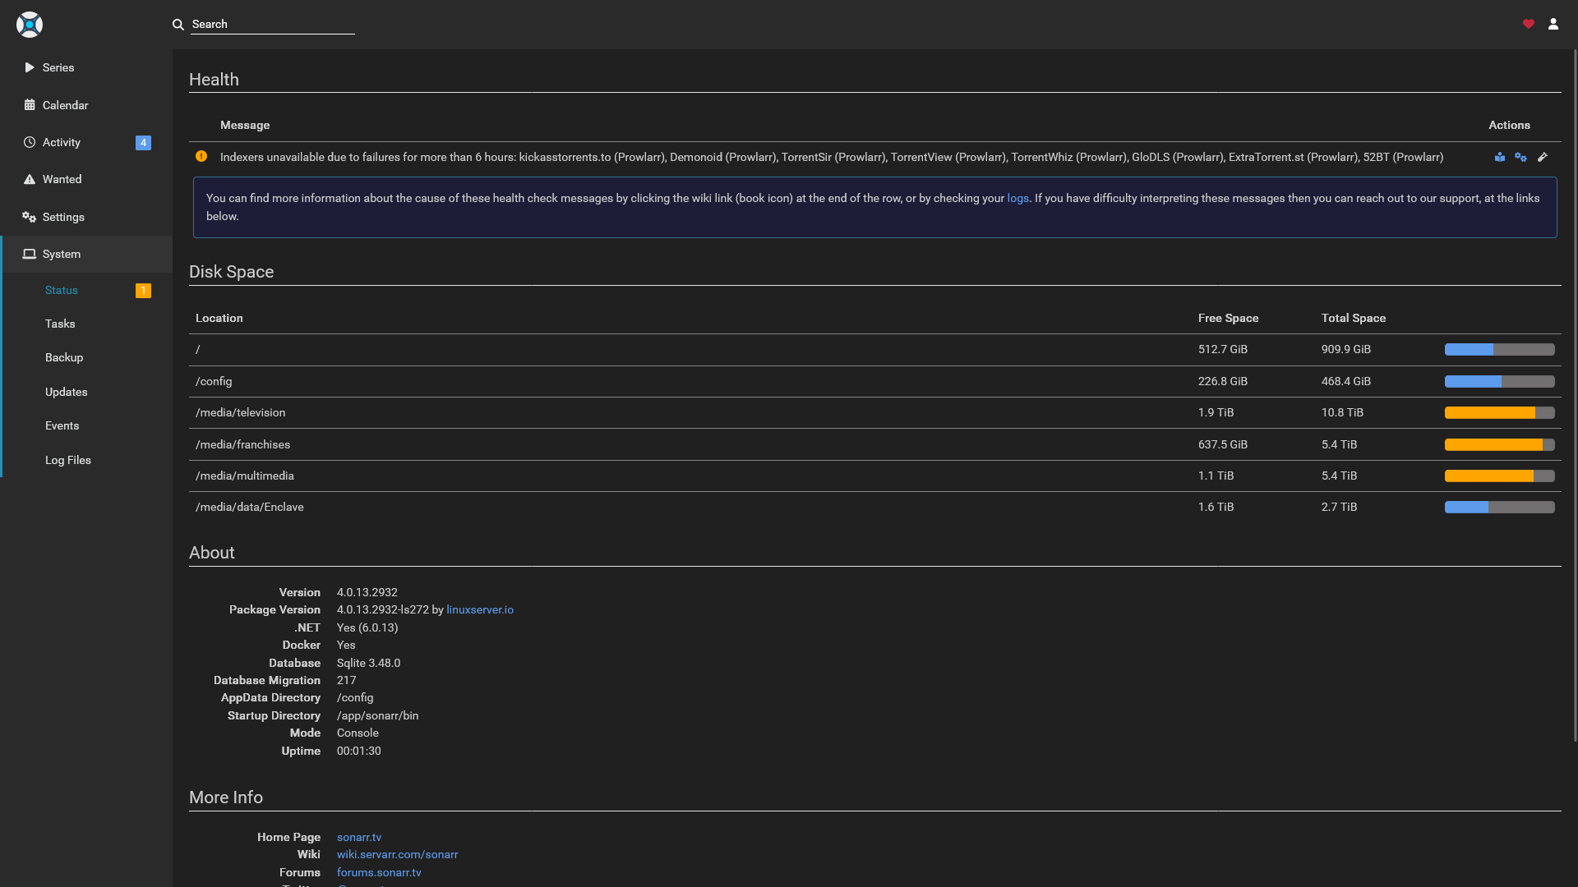The width and height of the screenshot is (1578, 887).
Task: Click the /media/multimedia usage bar
Action: (1499, 476)
